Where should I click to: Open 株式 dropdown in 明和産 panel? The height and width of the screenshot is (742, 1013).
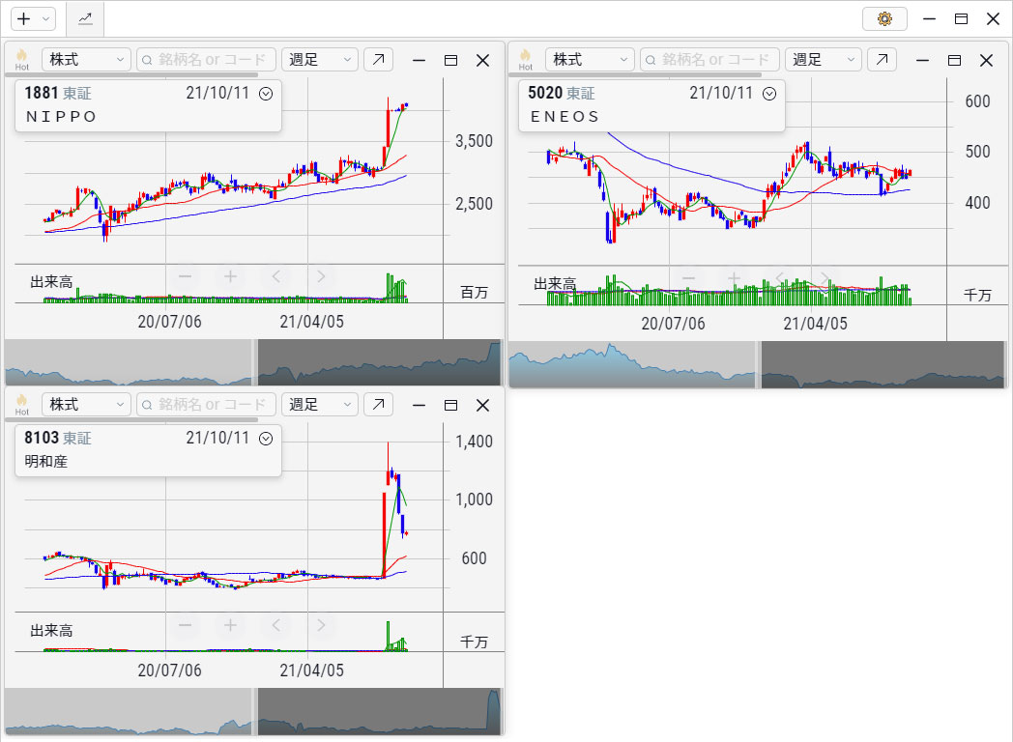(86, 404)
